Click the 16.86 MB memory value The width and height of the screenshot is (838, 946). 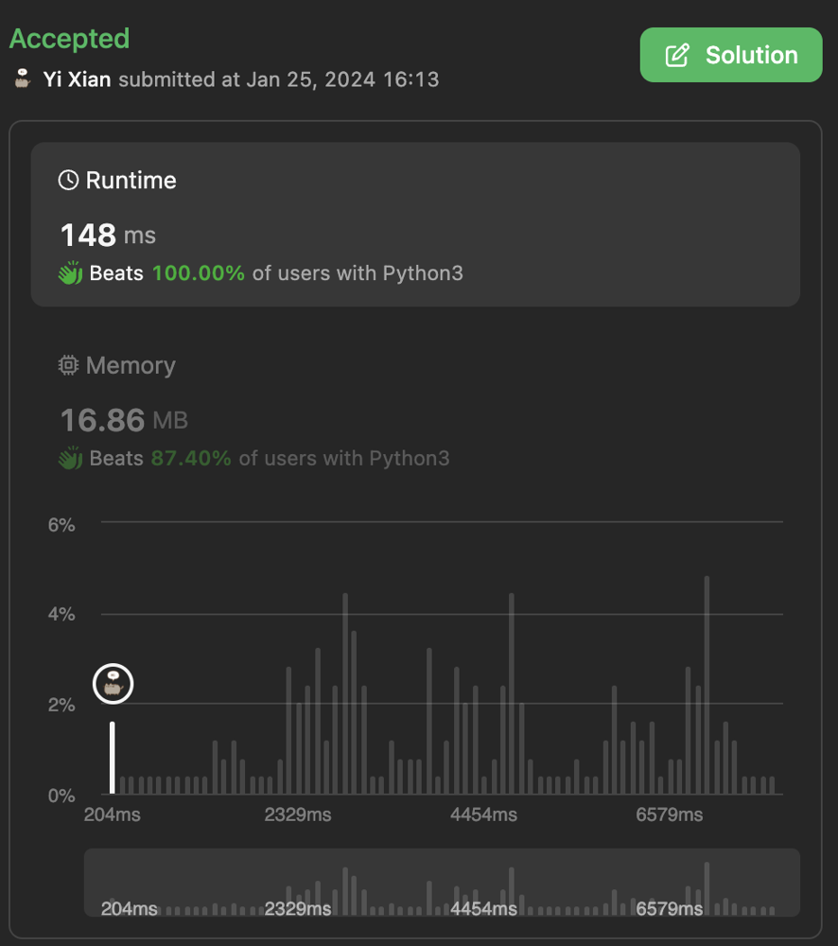click(x=123, y=419)
